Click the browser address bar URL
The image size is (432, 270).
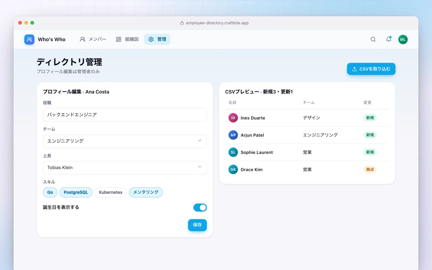217,23
